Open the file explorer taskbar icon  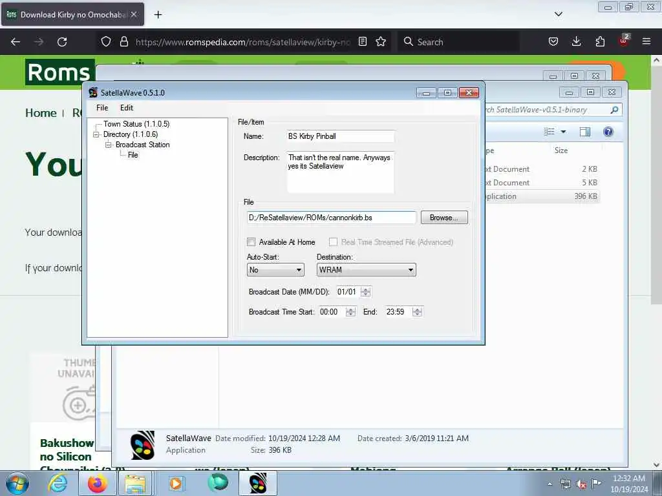tap(135, 483)
